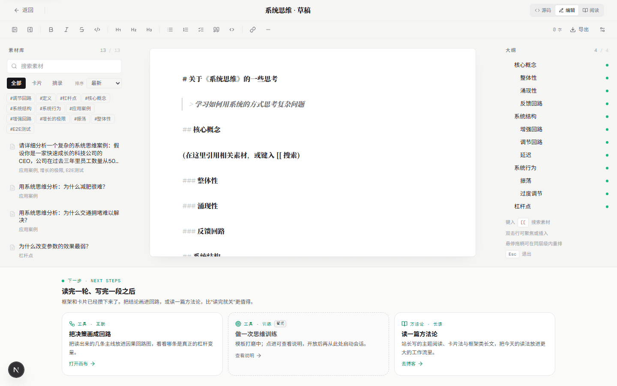Select 涌现性 in the outline

click(528, 90)
